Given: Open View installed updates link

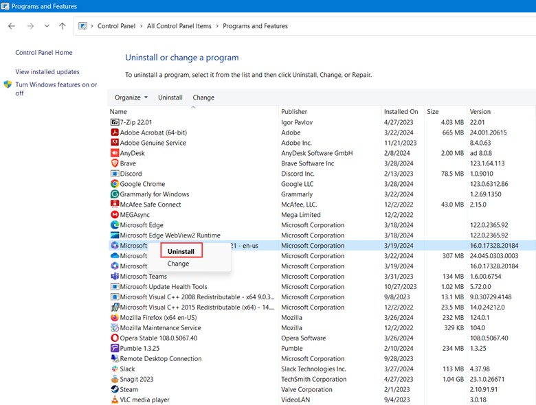Looking at the screenshot, I should pos(47,71).
